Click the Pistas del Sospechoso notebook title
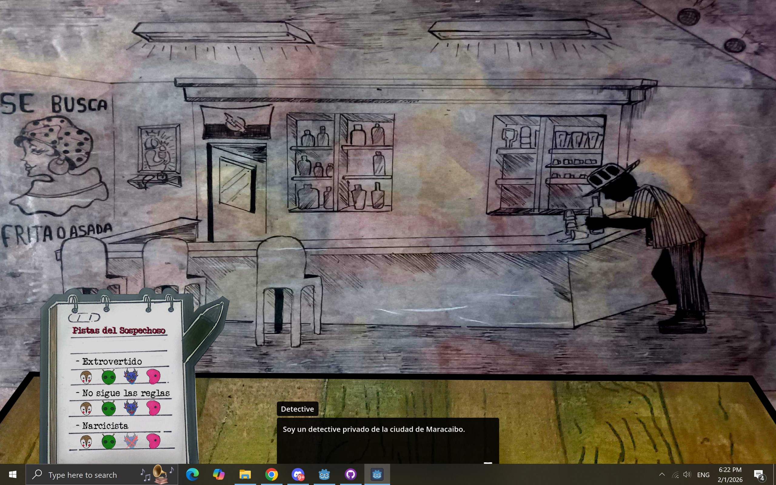The height and width of the screenshot is (485, 776). pyautogui.click(x=119, y=330)
